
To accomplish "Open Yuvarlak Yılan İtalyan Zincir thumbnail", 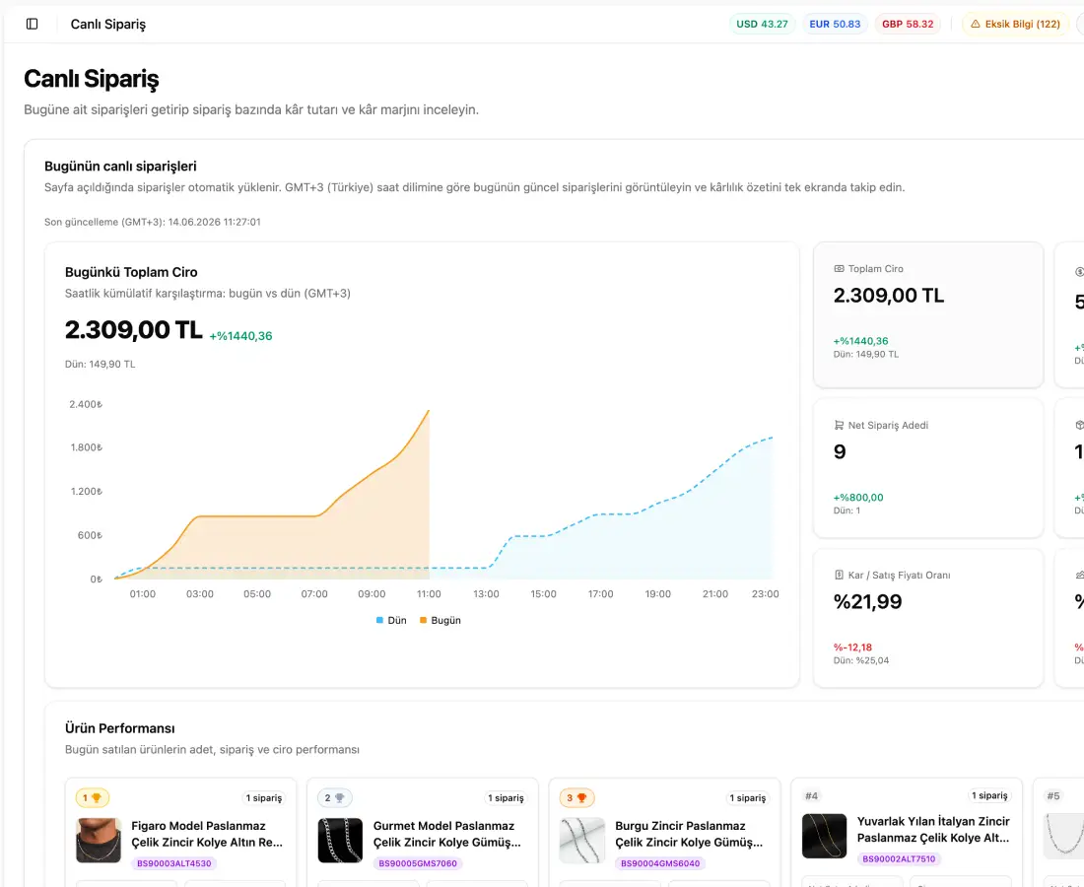I will 824,836.
